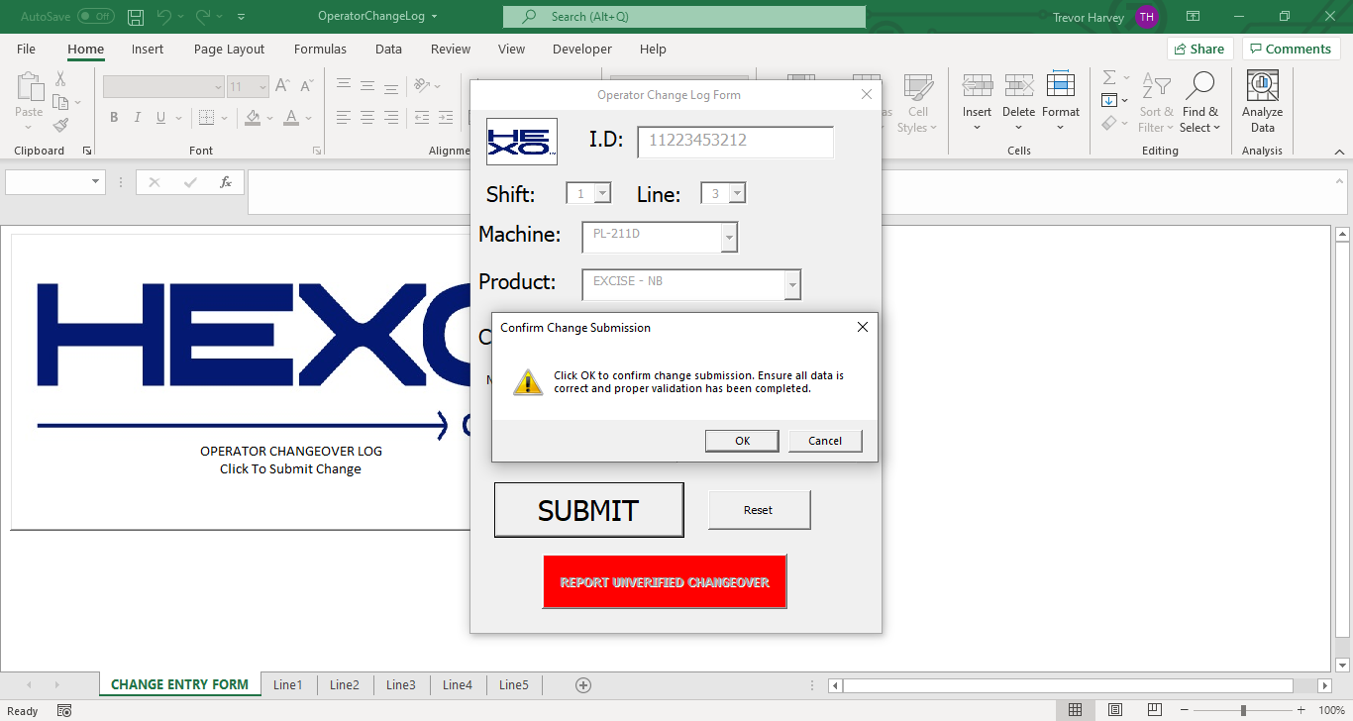Click the formula bar Cancel X icon
This screenshot has height=721, width=1353.
click(x=155, y=182)
